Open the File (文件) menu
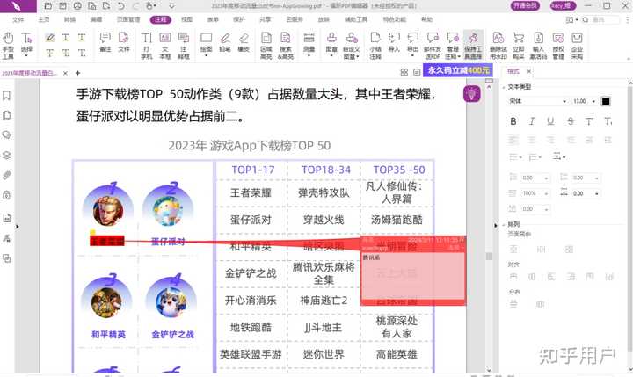 (18, 19)
